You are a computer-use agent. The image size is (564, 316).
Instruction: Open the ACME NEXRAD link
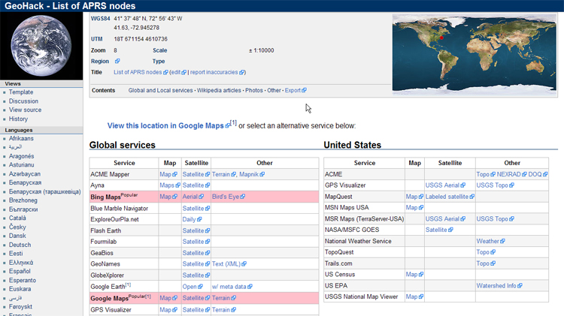click(x=508, y=174)
